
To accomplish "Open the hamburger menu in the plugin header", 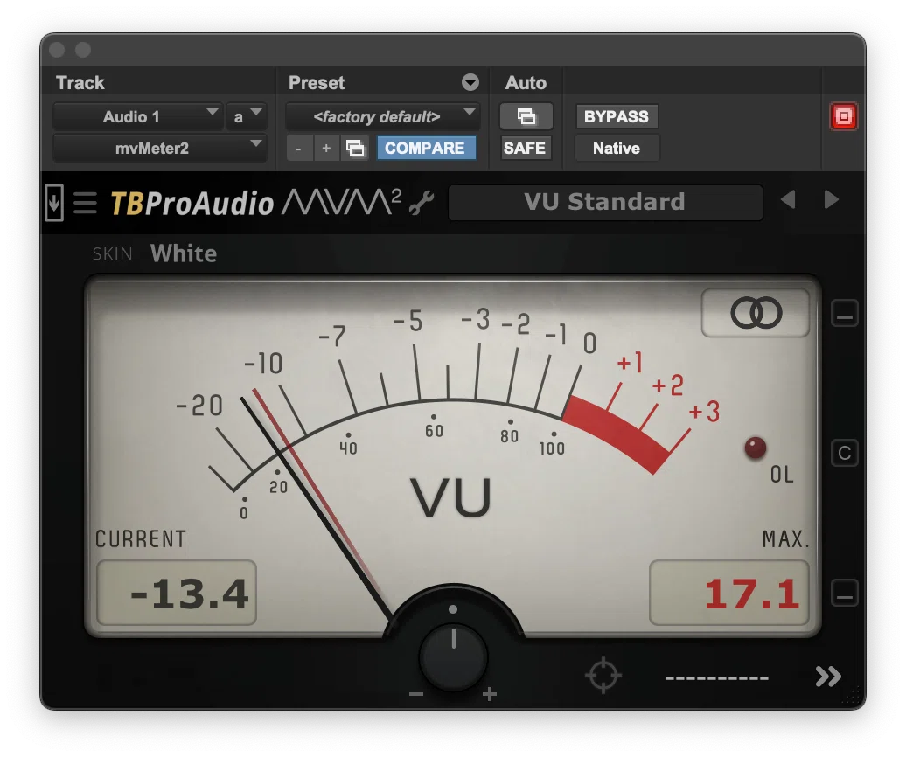I will [x=85, y=203].
